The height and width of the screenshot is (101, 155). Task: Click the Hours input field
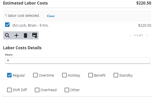pyautogui.click(x=77, y=61)
